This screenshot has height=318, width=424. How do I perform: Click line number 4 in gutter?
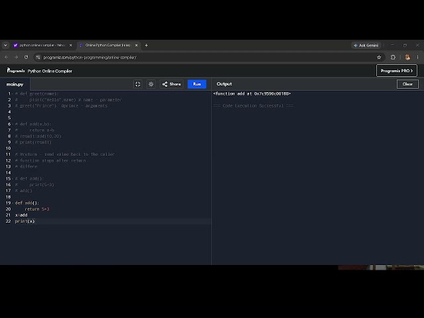click(x=9, y=112)
